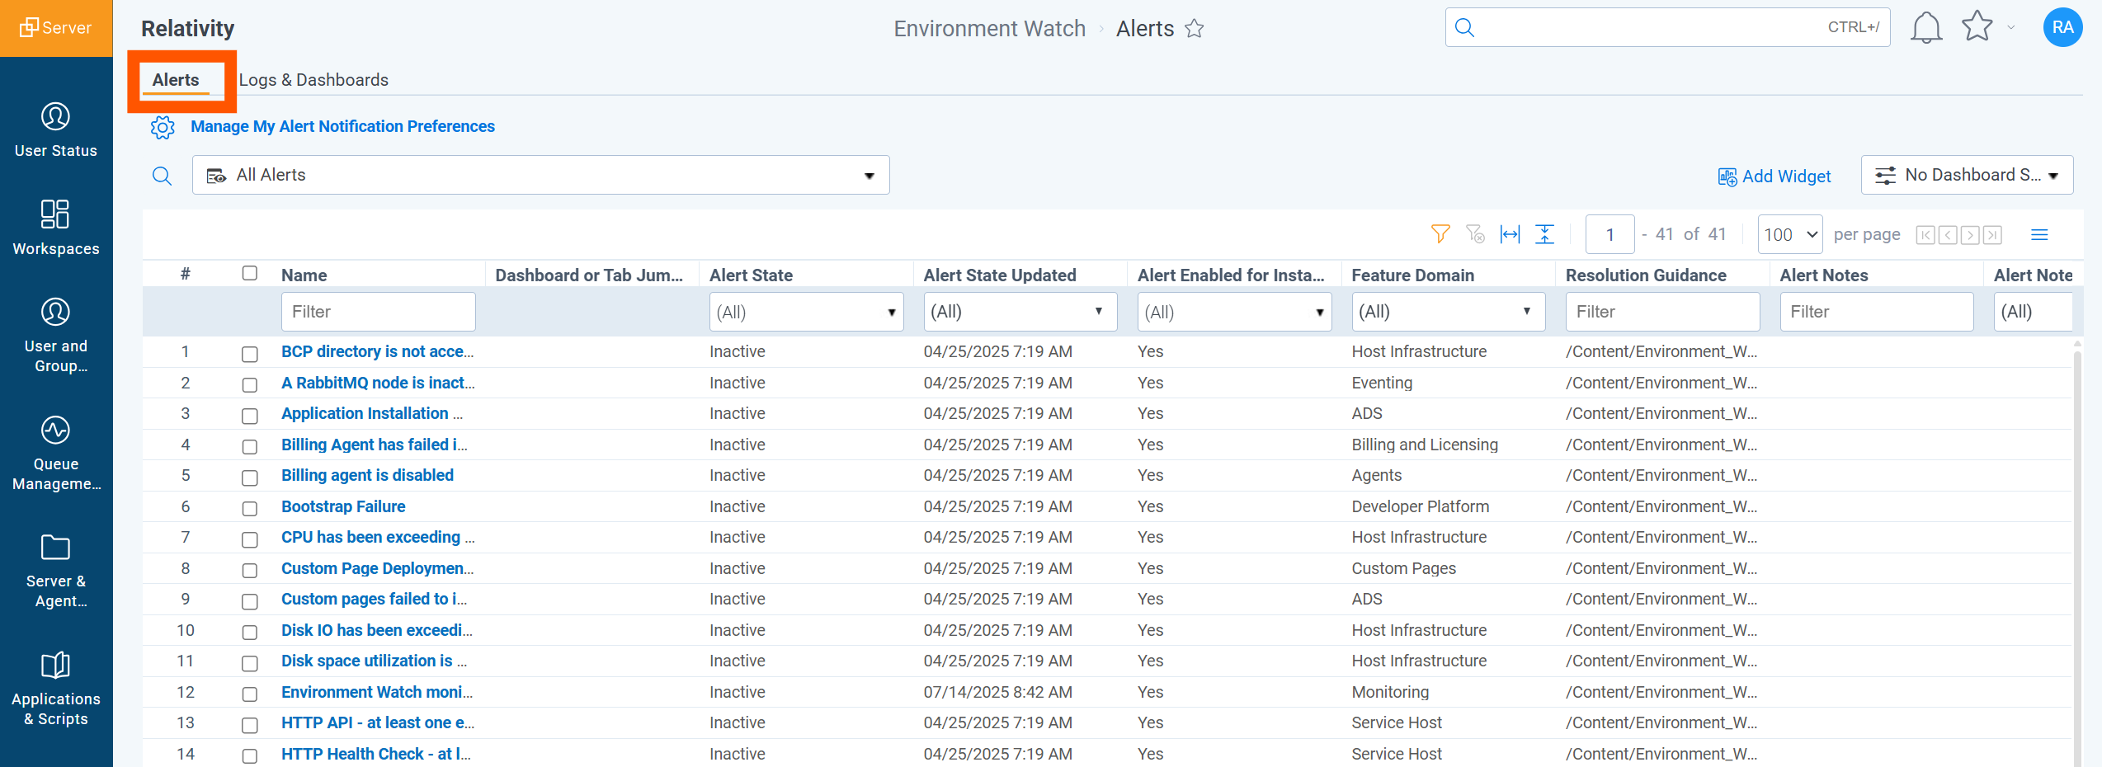Clear all filters using the filter-clear icon
This screenshot has width=2102, height=767.
1476,233
